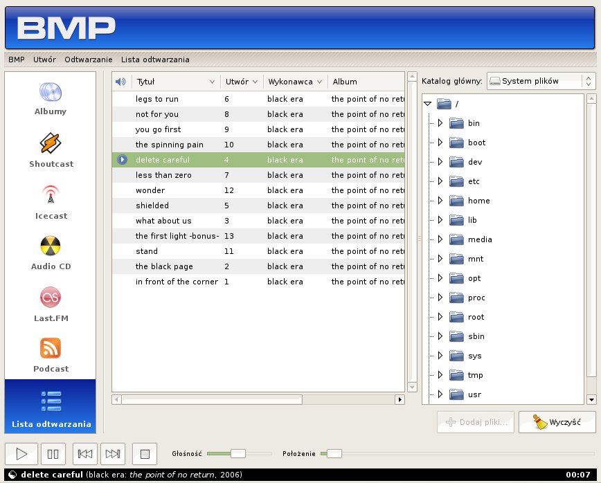Expand the dev folder
Screen dimensions: 601x483
pyautogui.click(x=440, y=162)
